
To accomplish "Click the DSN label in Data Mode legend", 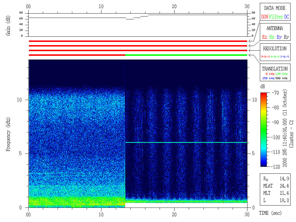I will tap(264, 17).
